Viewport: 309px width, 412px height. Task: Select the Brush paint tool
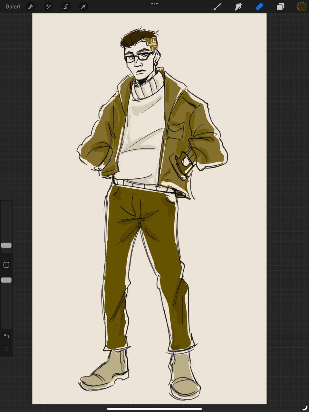coord(217,6)
